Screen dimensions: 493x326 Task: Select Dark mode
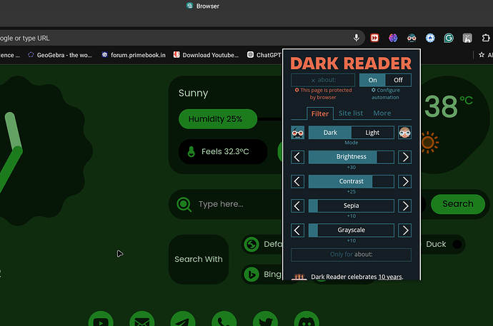click(x=330, y=133)
